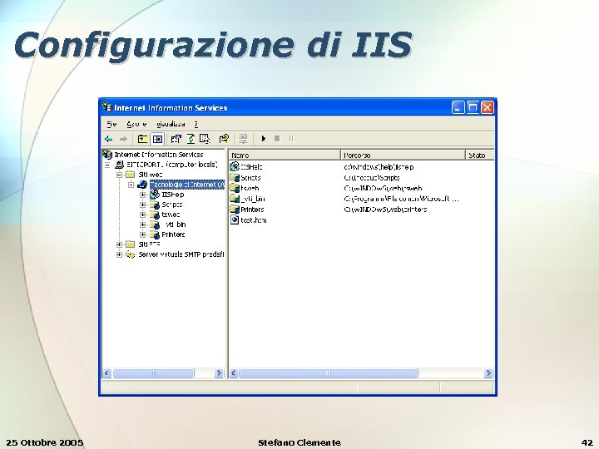
Task: Select the highlighted Tecnologie di Internet site
Action: 187,185
